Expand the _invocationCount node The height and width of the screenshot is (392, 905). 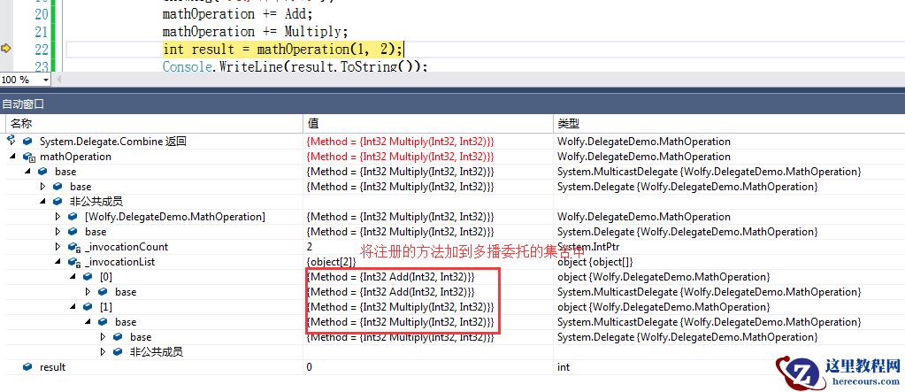tap(58, 247)
